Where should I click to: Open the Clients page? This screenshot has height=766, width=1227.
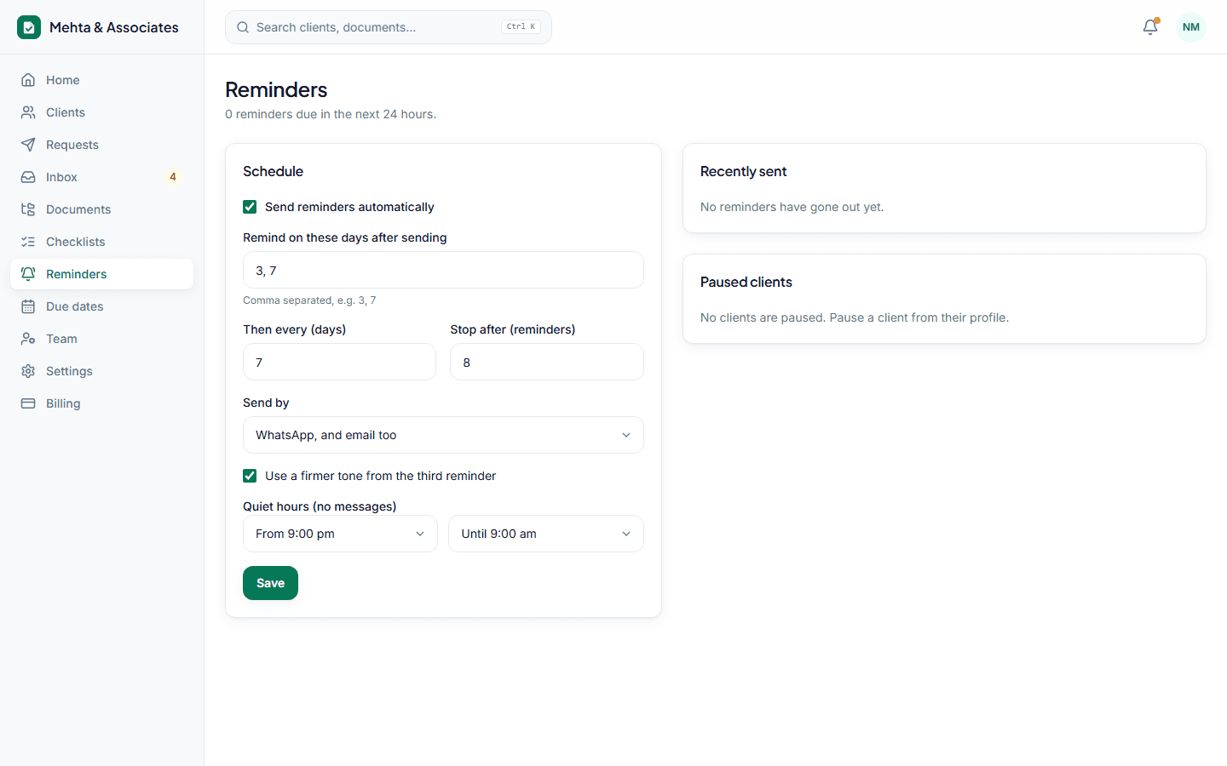click(101, 112)
